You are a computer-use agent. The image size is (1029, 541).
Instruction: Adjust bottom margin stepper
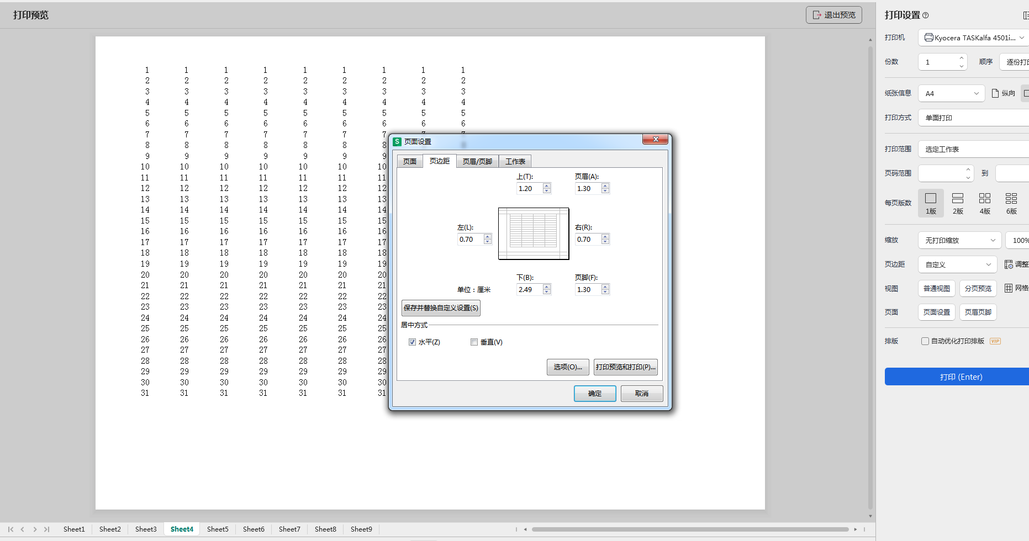pos(547,289)
